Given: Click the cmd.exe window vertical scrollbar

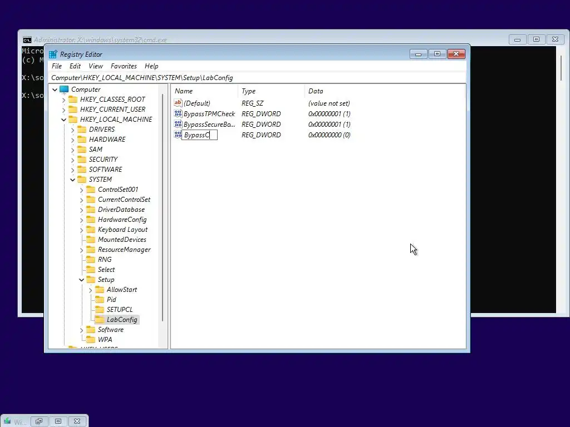Looking at the screenshot, I should 562,68.
